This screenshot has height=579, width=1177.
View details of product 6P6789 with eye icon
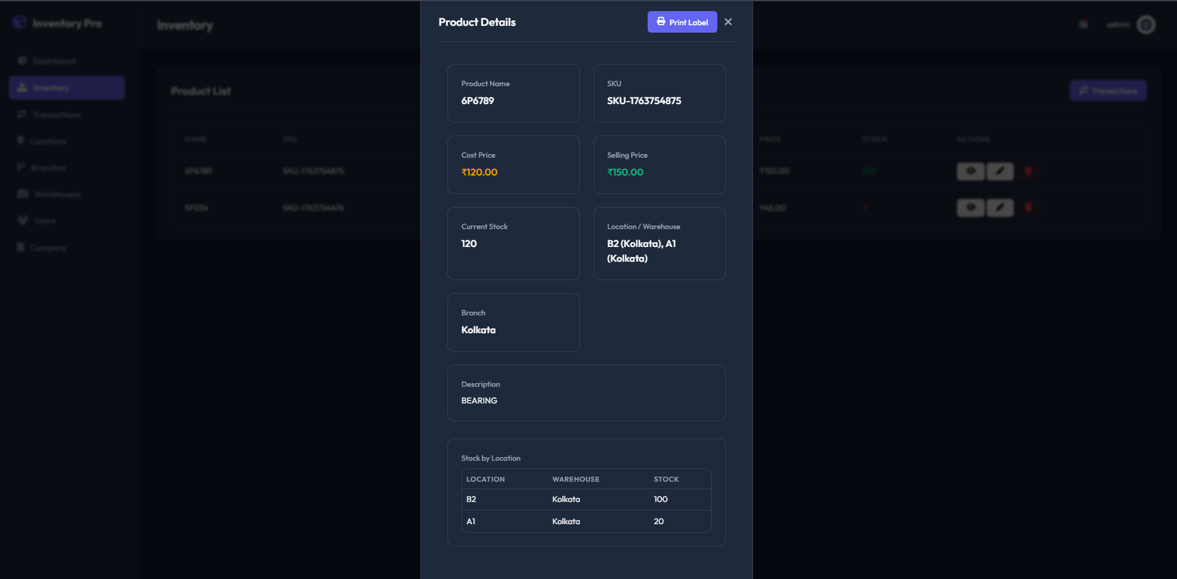tap(970, 171)
